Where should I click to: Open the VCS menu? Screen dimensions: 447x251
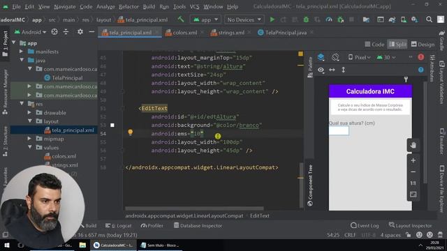[194, 6]
